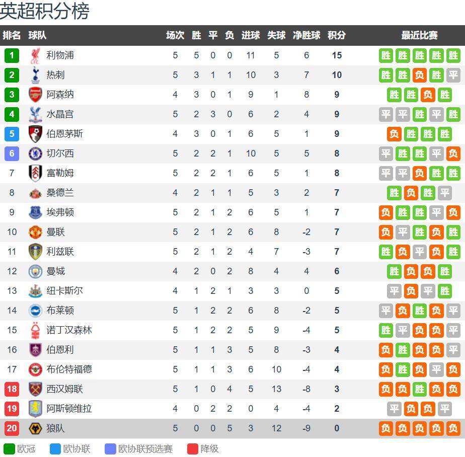Click the West Ham crest icon

tap(35, 389)
